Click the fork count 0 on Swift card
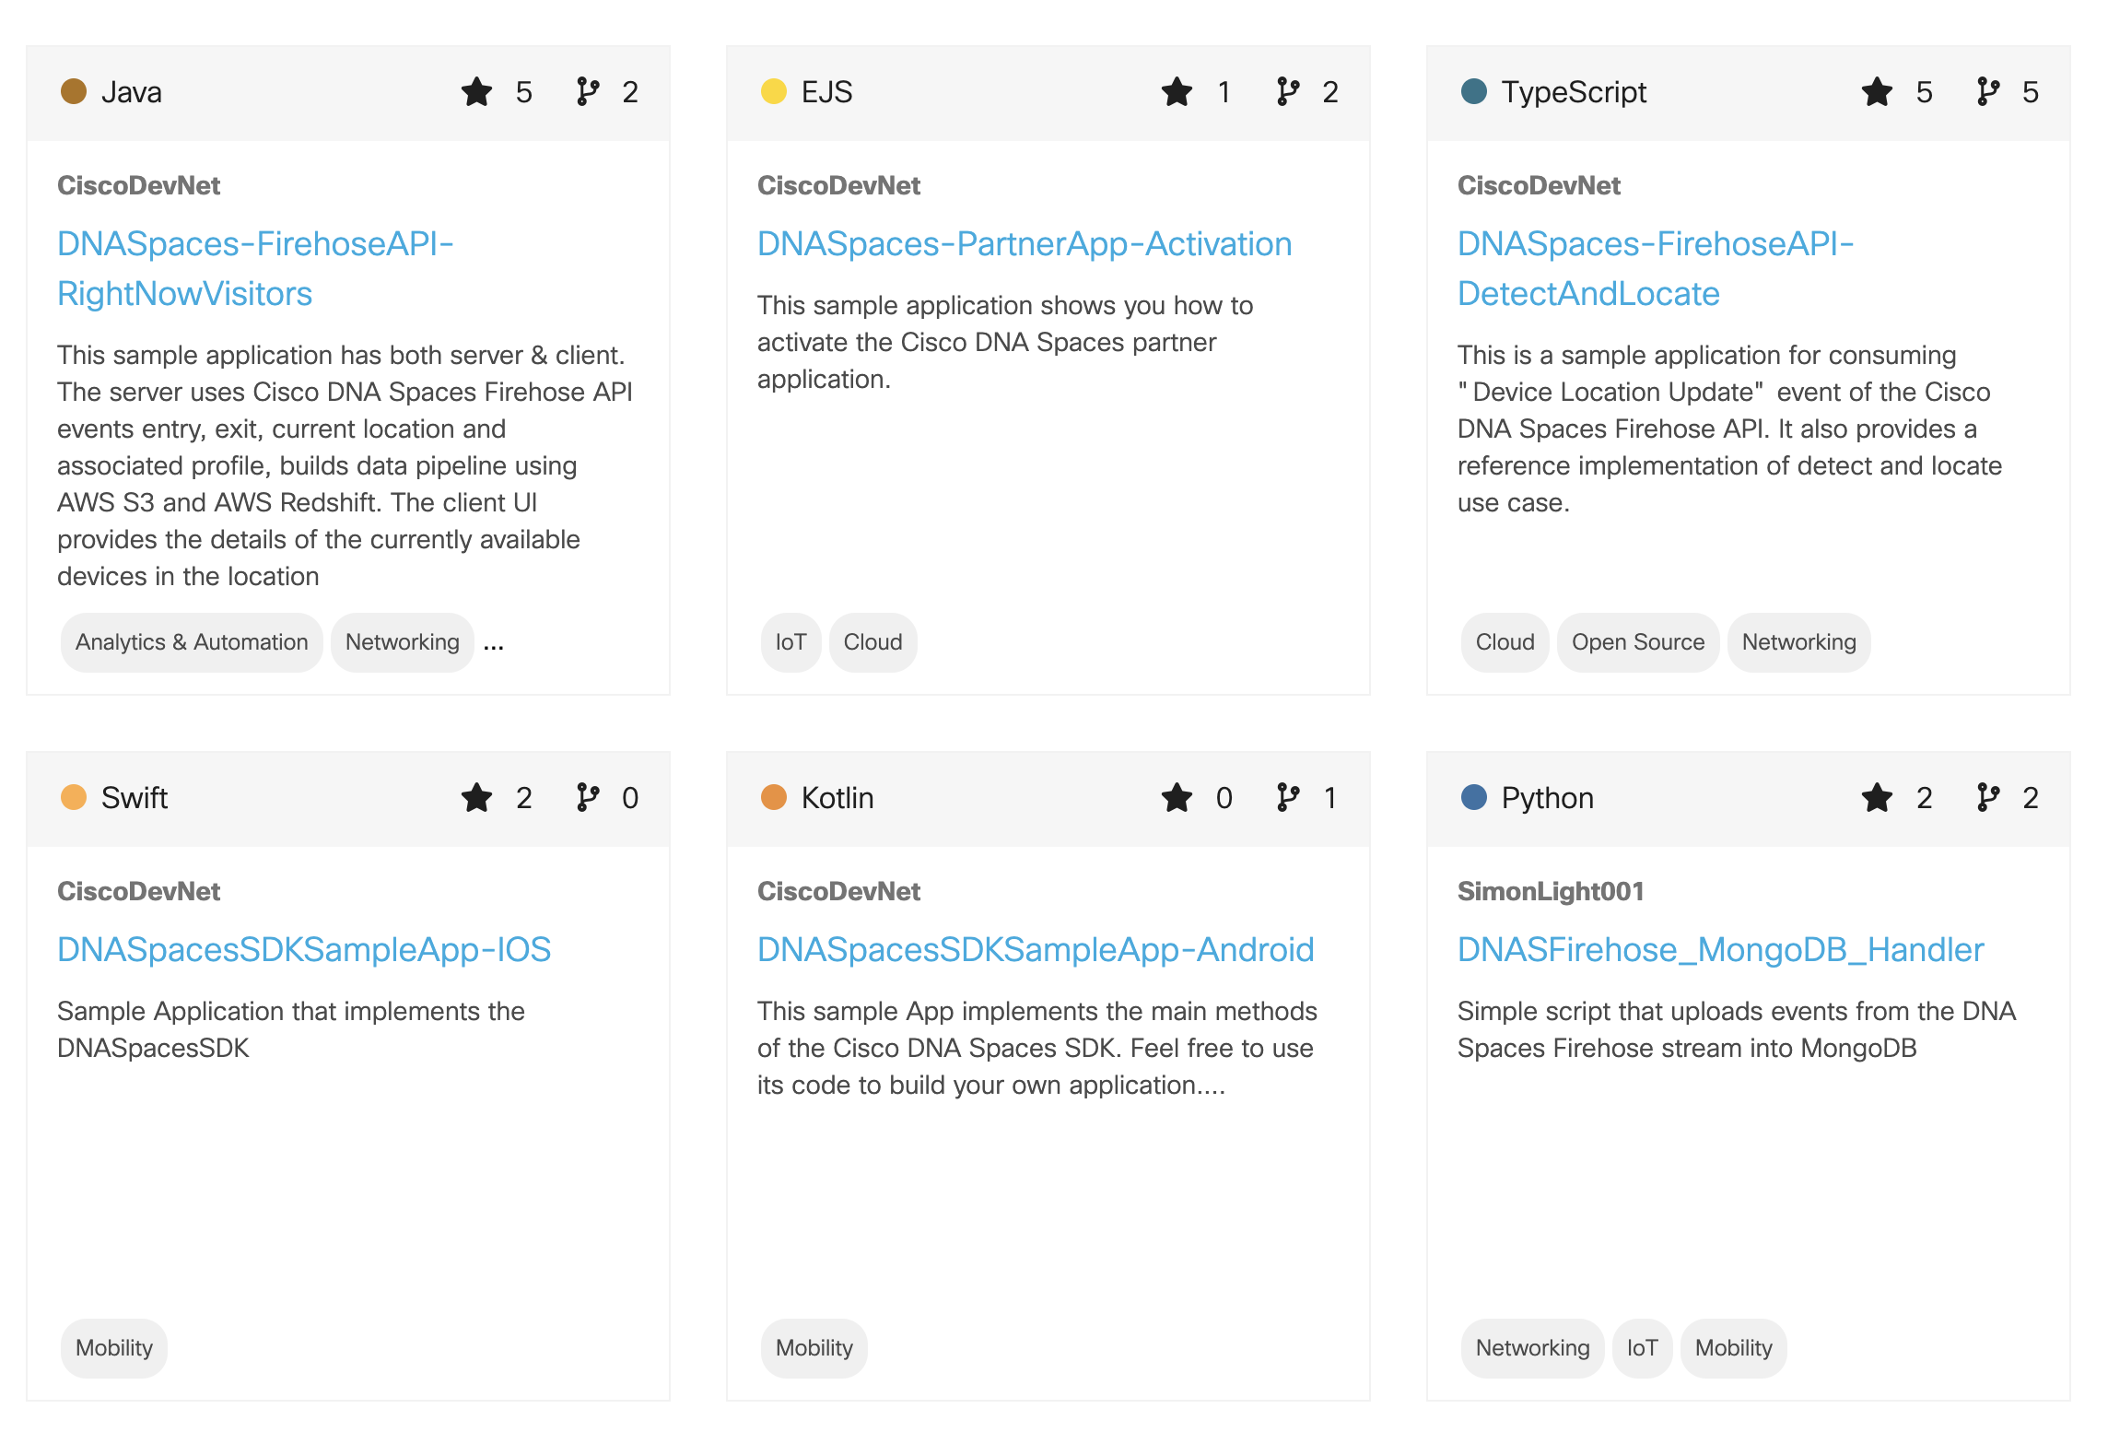 pyautogui.click(x=630, y=798)
